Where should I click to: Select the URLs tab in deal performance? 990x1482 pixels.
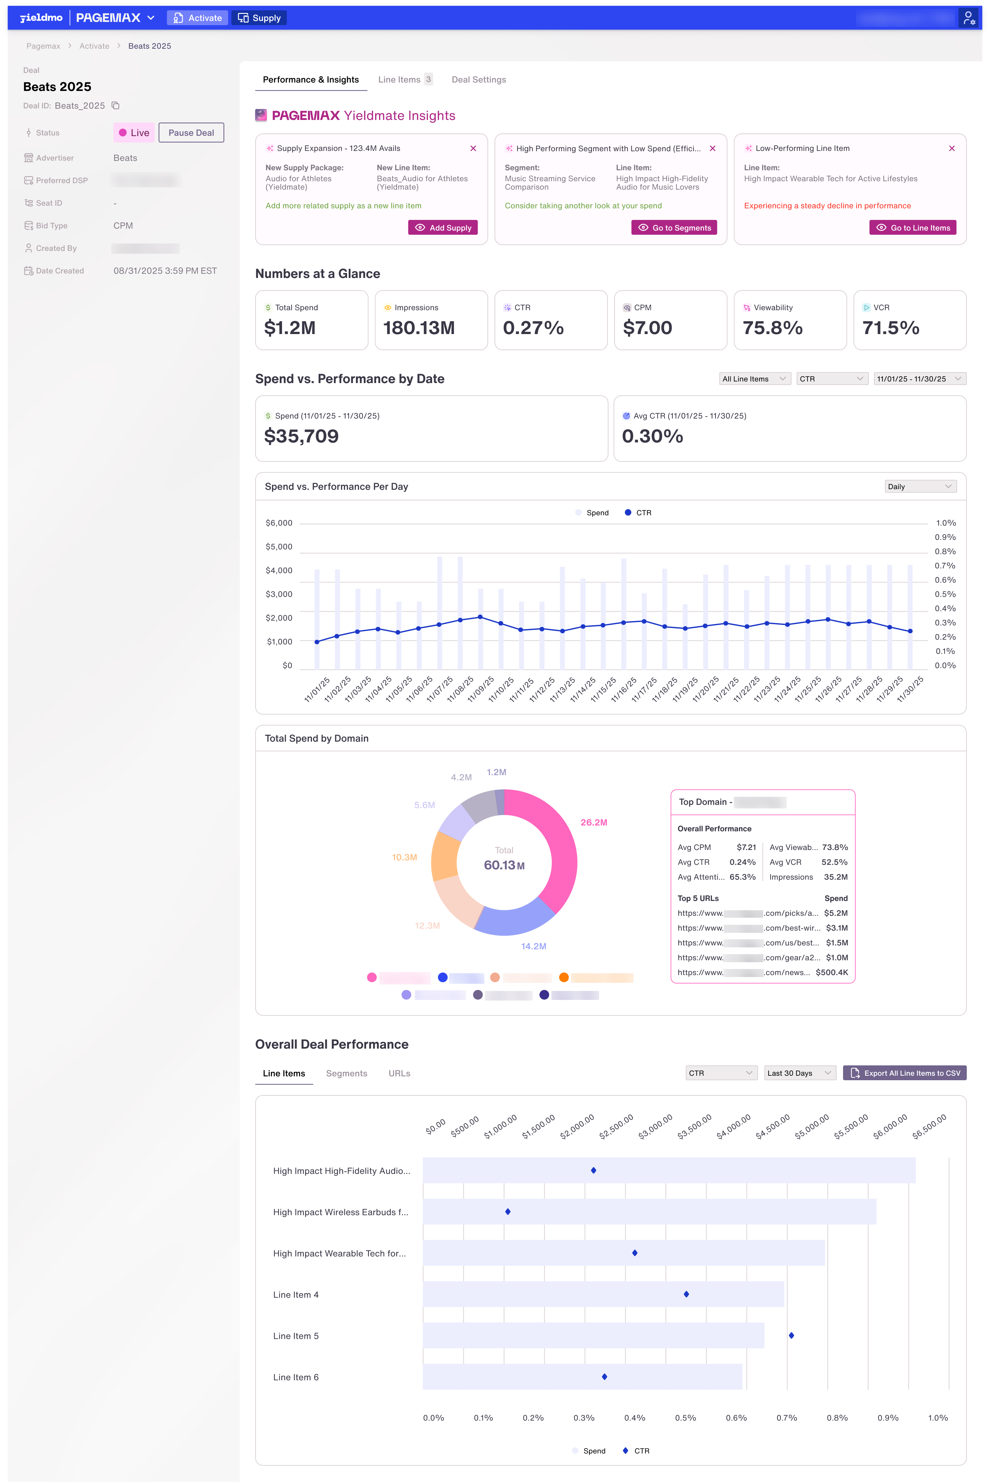(x=399, y=1073)
